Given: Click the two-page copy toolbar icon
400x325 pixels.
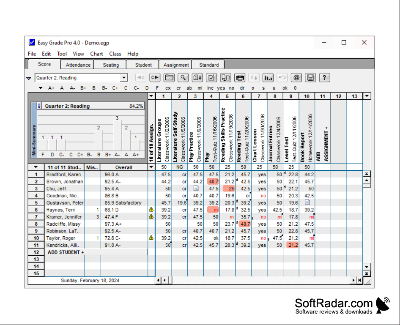Looking at the screenshot, I should click(226, 77).
